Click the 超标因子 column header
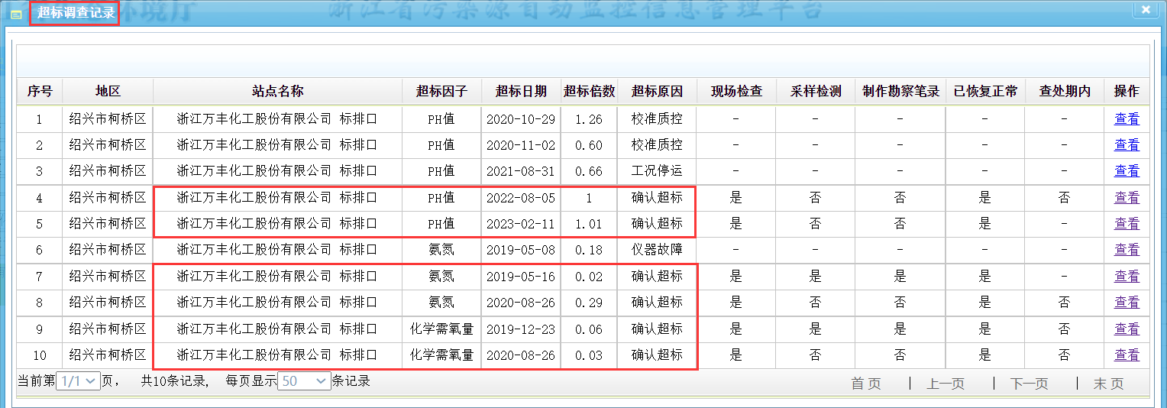1167x408 pixels. tap(441, 91)
